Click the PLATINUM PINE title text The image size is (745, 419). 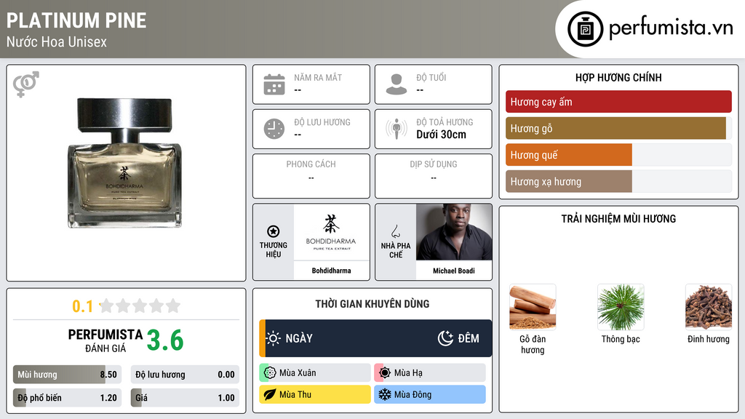pyautogui.click(x=76, y=20)
